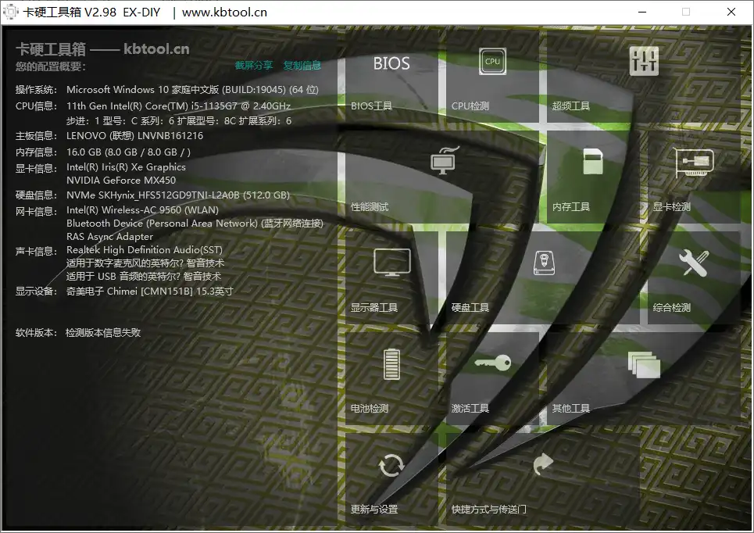
Task: Open the 显卡检测 graphics card icon
Action: [695, 163]
